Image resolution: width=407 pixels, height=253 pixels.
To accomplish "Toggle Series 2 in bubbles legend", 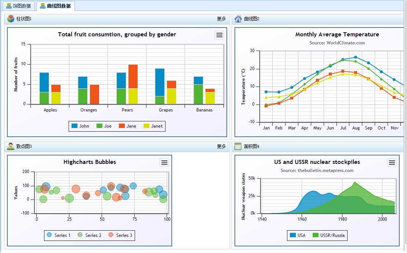I will (x=90, y=235).
